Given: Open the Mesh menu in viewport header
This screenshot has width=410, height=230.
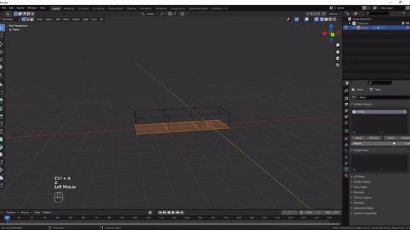Looking at the screenshot, I should [x=66, y=19].
